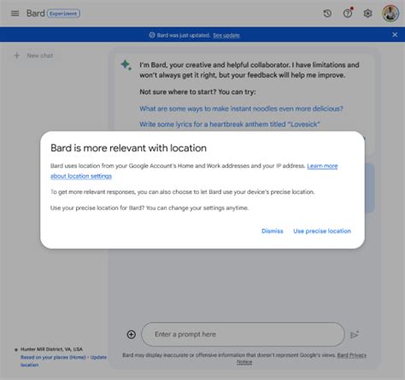Viewport: 405px width, 380px height.
Task: Click the Not sure where to start text
Action: coord(197,92)
